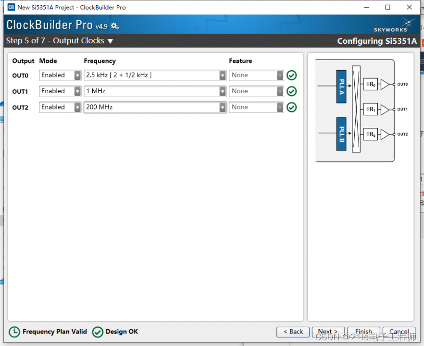Click the OUT1 row label

[x=20, y=91]
